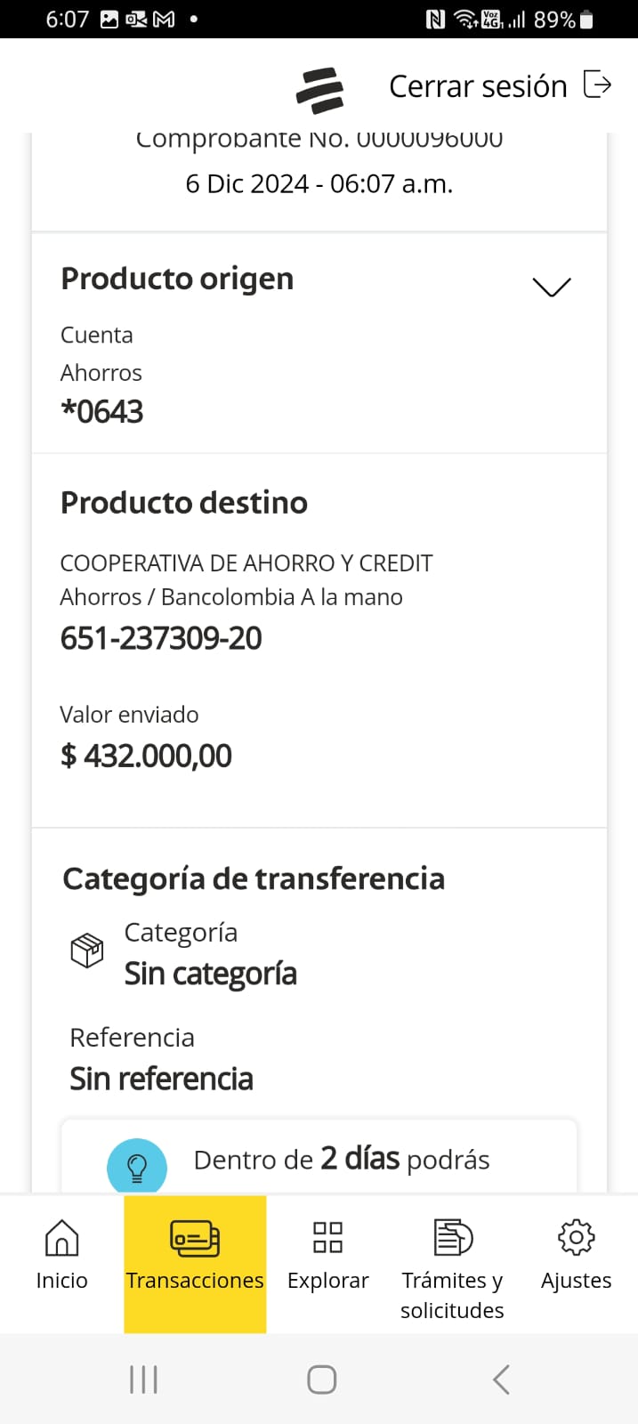Tap the Inicio home icon

click(61, 1237)
